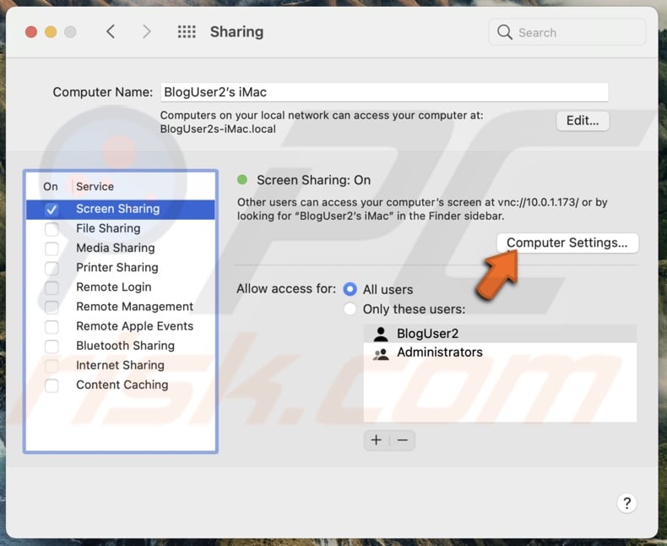
Task: Select the Remote Login service row
Action: (121, 287)
